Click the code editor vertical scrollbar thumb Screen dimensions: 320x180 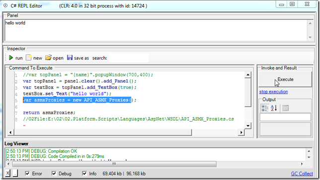(248, 92)
